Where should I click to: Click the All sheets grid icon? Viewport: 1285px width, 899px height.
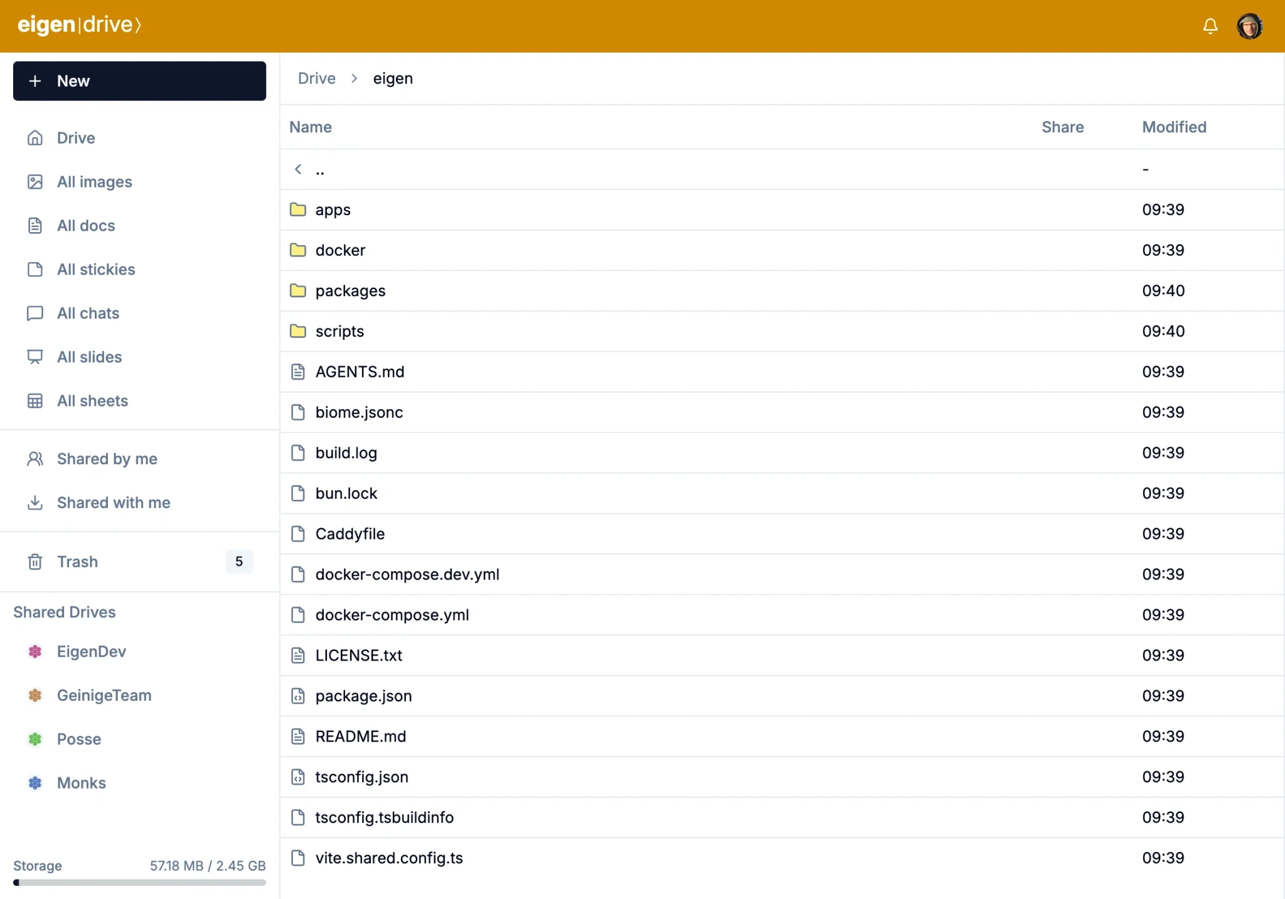35,401
